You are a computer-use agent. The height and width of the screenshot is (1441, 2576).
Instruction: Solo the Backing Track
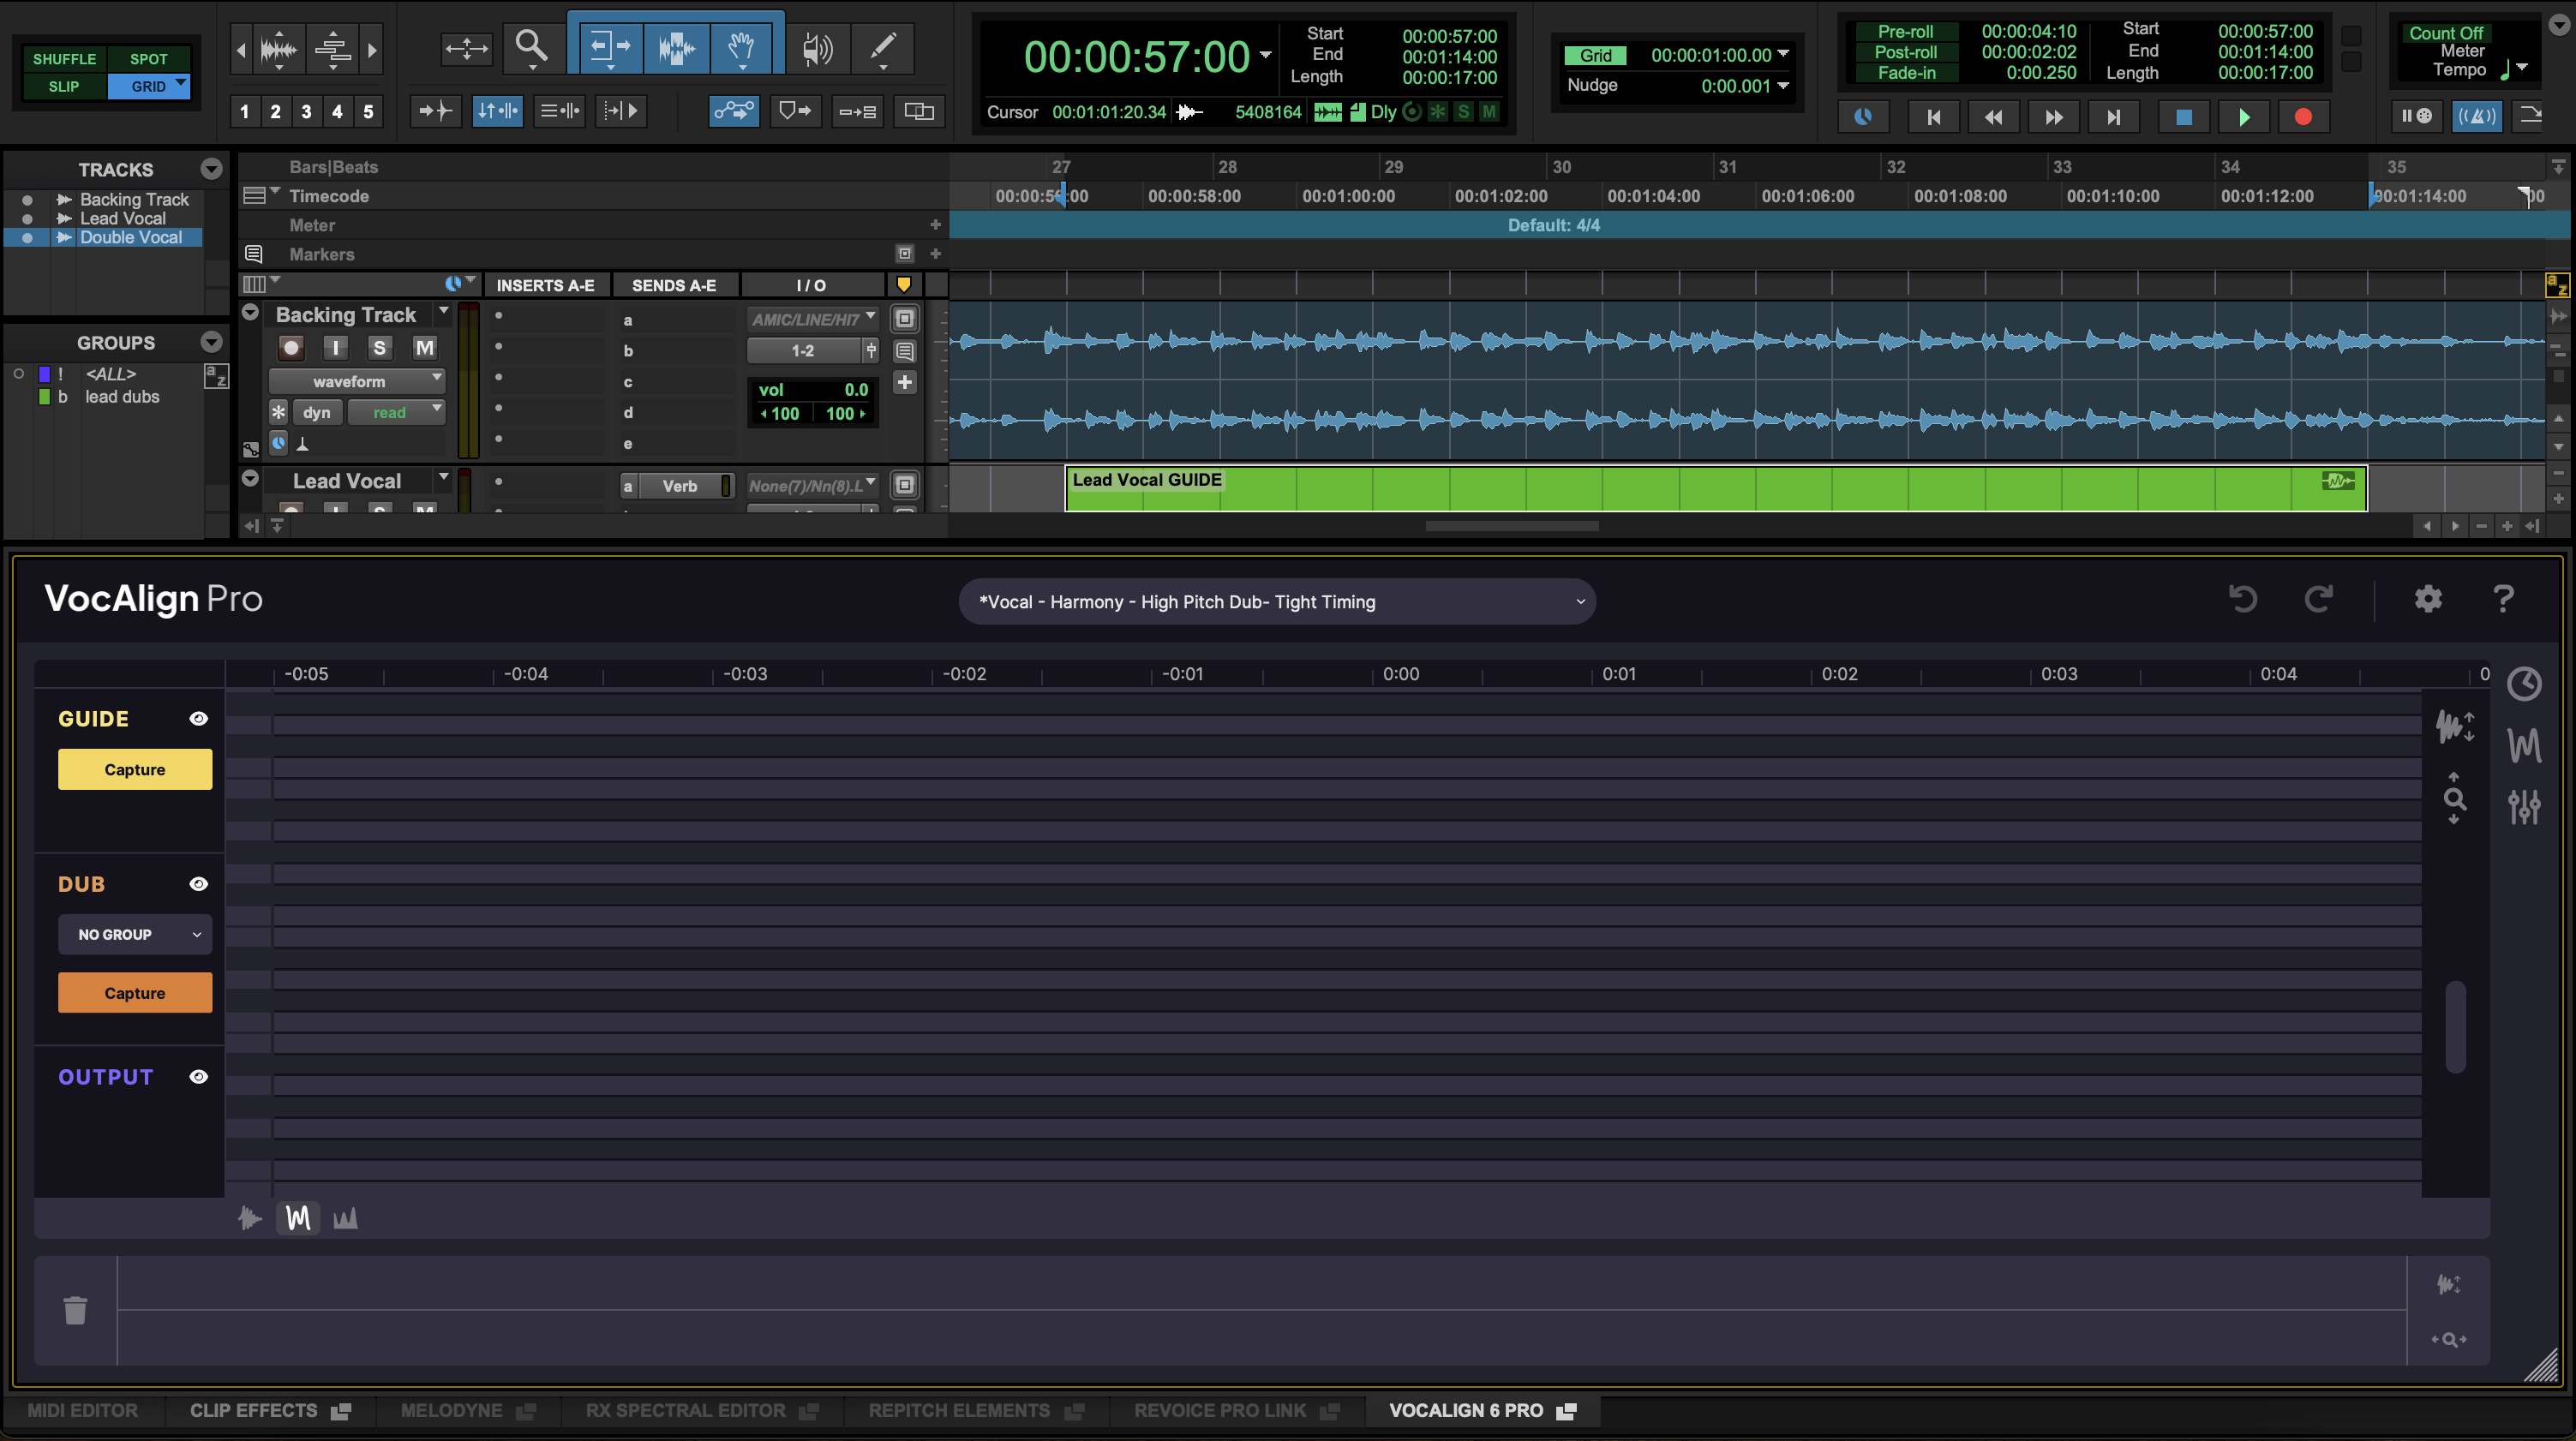pos(379,347)
